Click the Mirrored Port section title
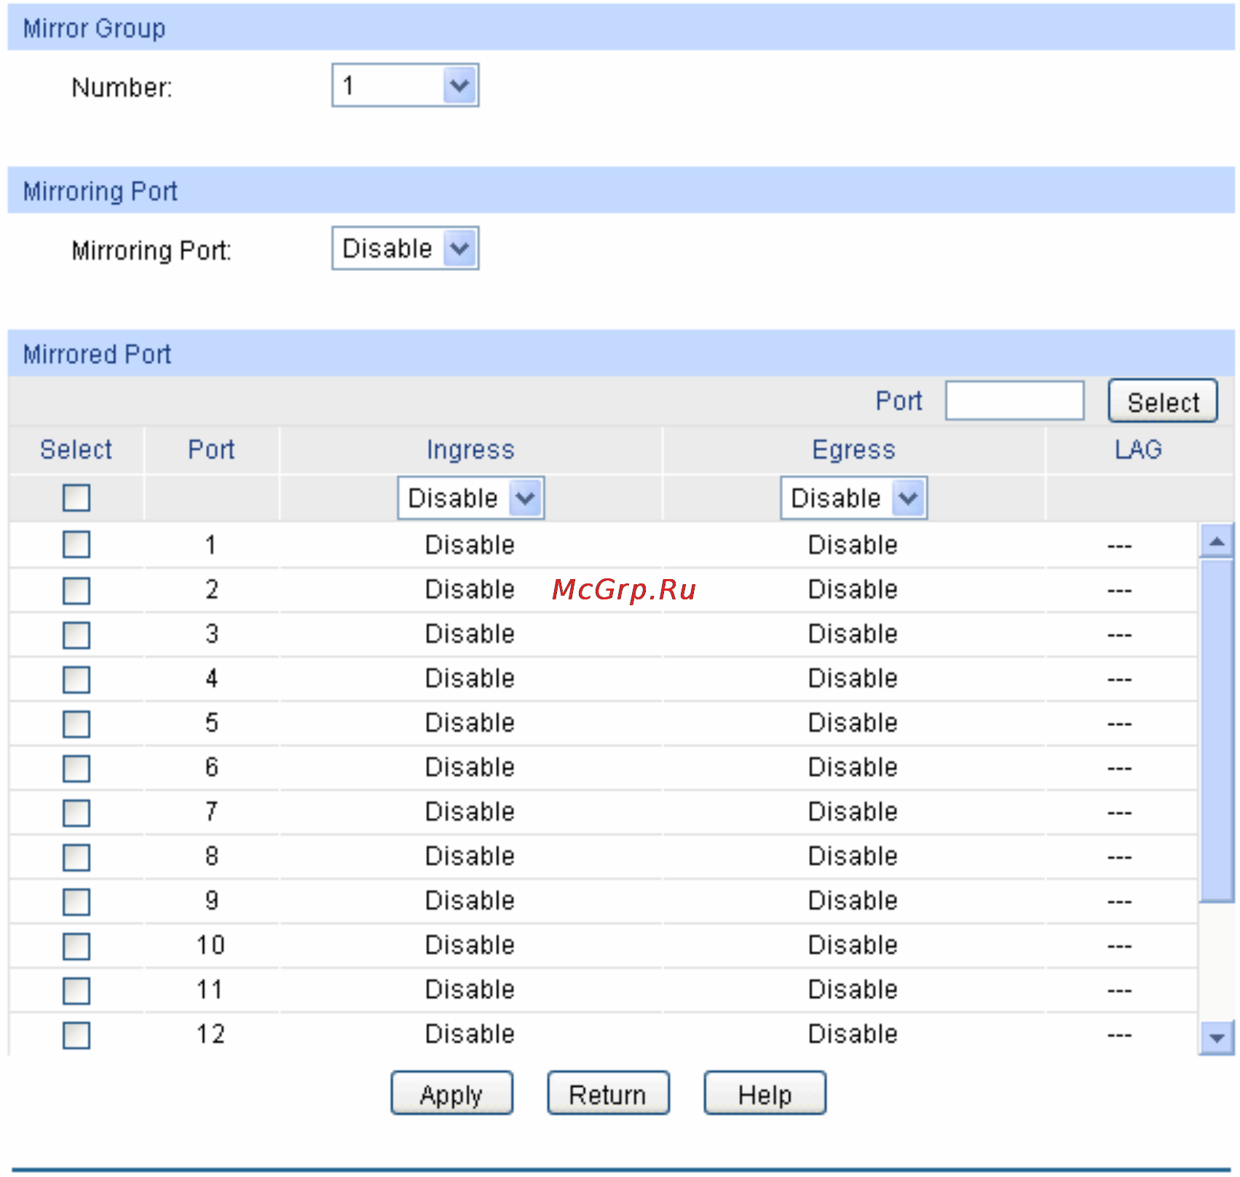The image size is (1240, 1177). tap(97, 355)
